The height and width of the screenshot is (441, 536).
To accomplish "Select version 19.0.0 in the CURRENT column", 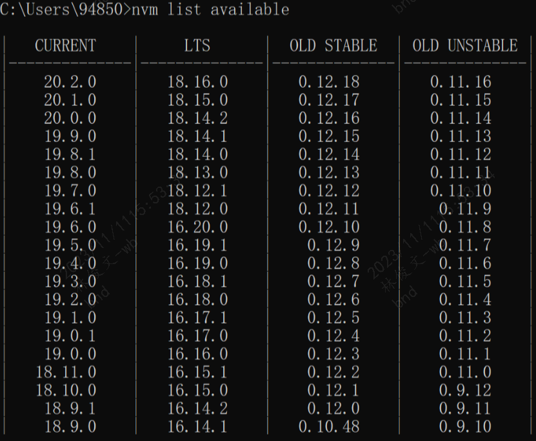I will point(70,354).
